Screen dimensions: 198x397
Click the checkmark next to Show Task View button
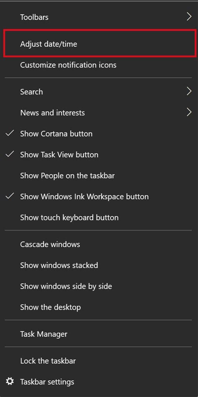pos(10,154)
